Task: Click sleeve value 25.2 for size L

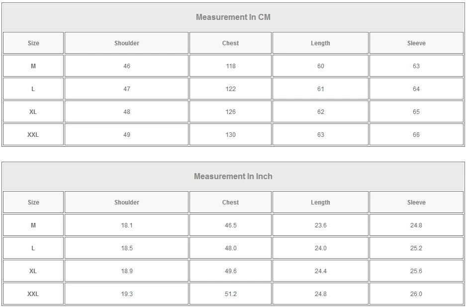Action: [416, 248]
